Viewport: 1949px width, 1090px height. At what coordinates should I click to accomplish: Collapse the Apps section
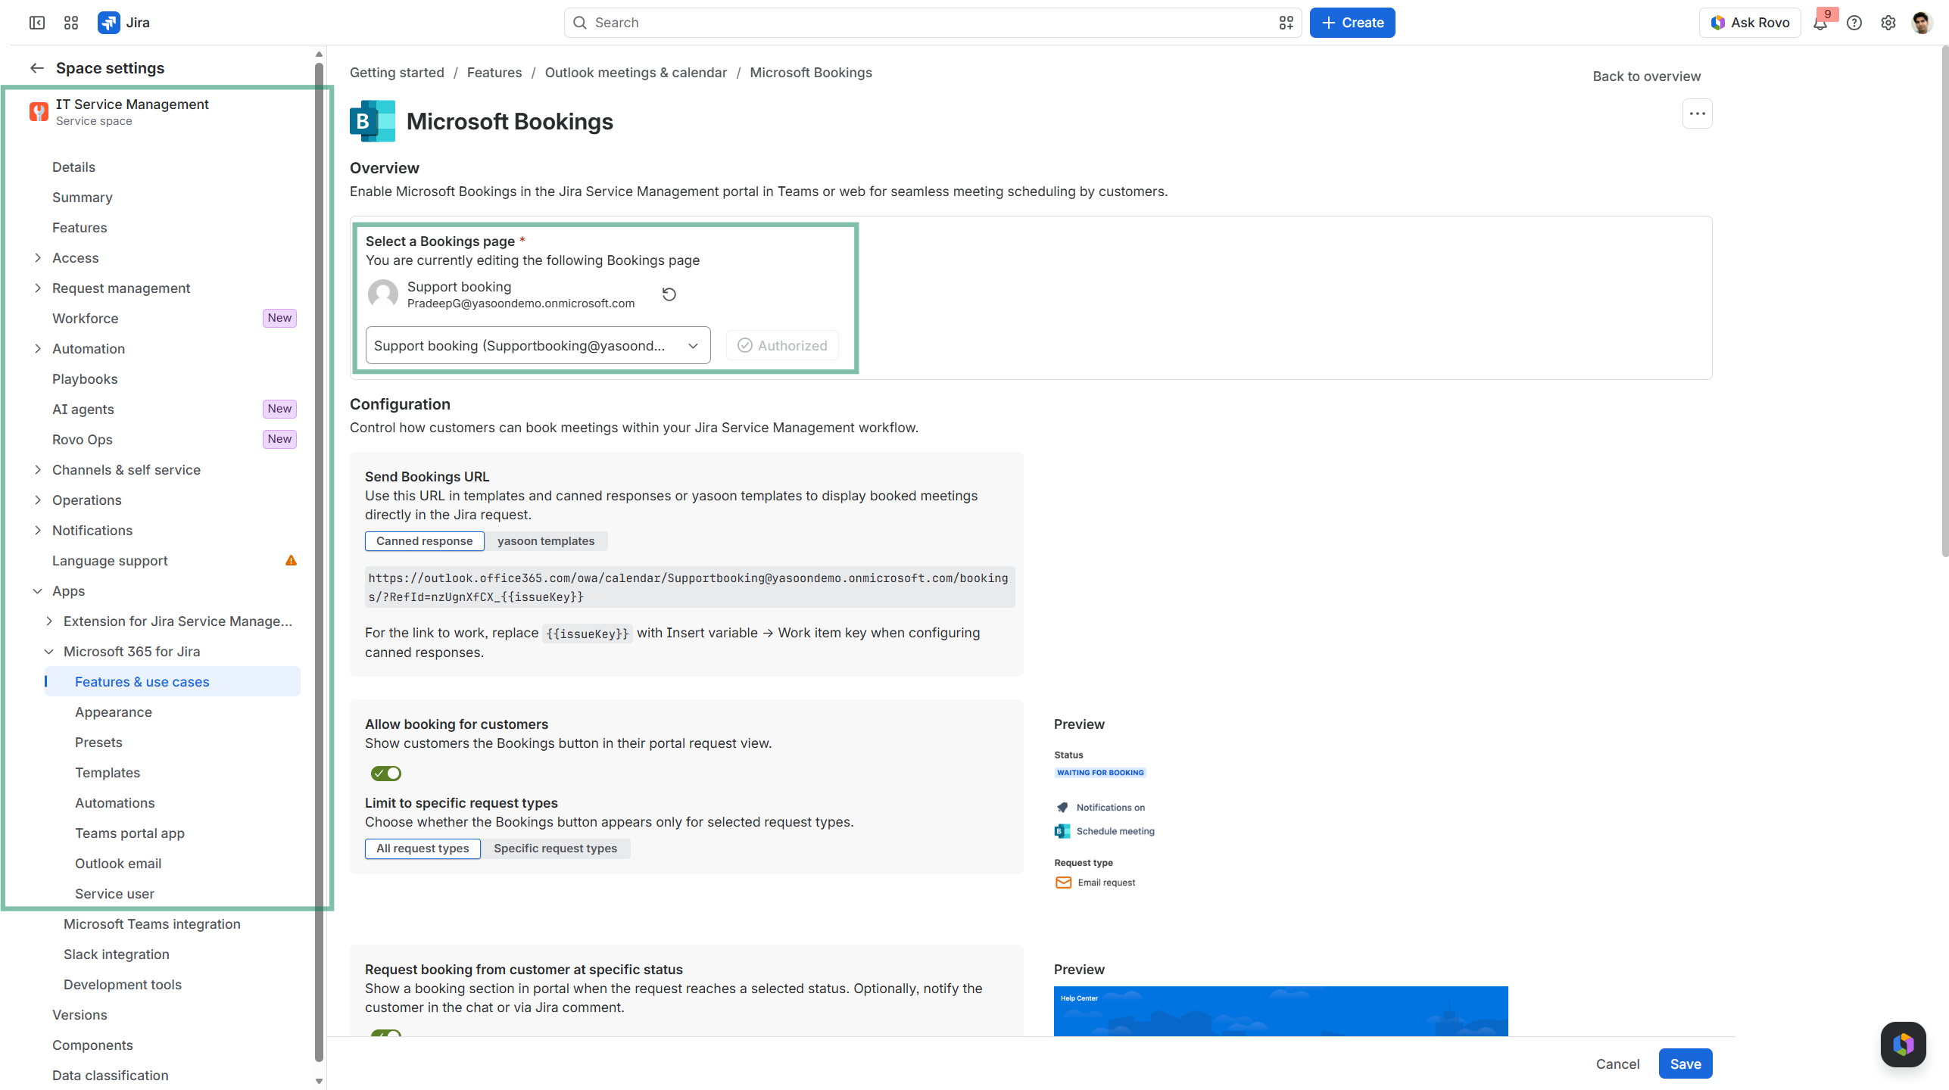coord(38,591)
